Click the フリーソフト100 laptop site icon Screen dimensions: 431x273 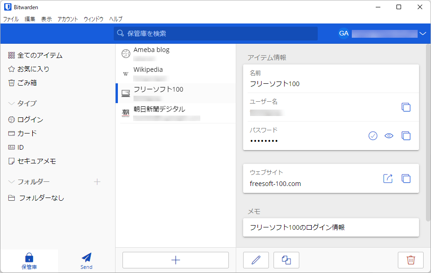[126, 93]
